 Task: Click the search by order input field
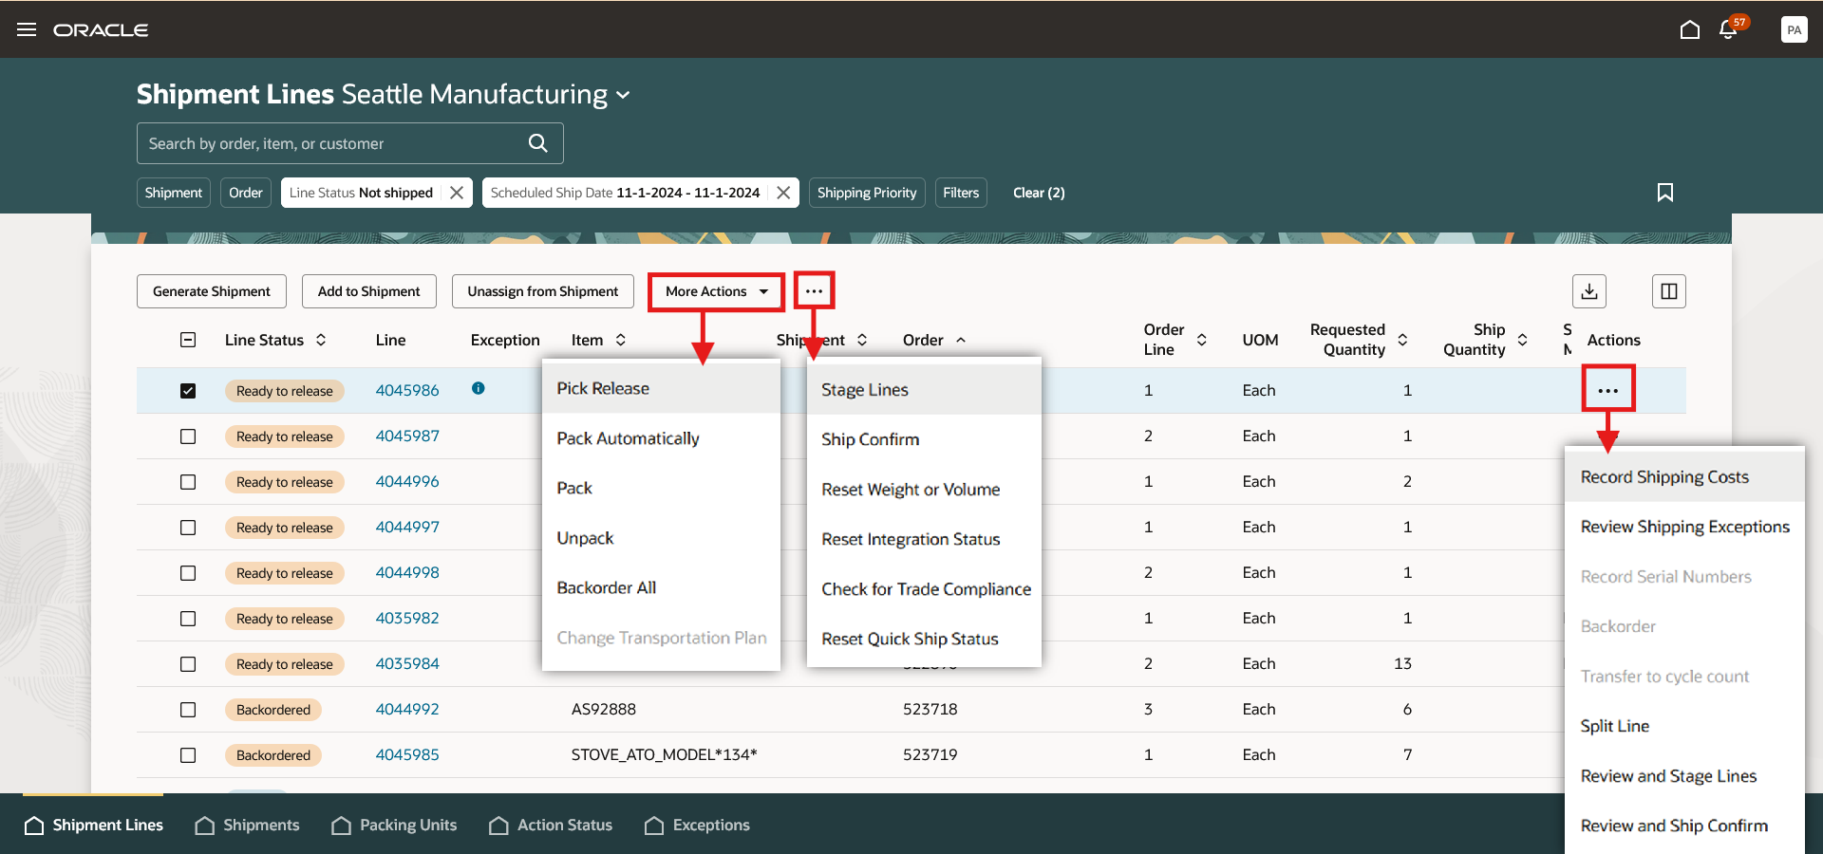(x=332, y=143)
